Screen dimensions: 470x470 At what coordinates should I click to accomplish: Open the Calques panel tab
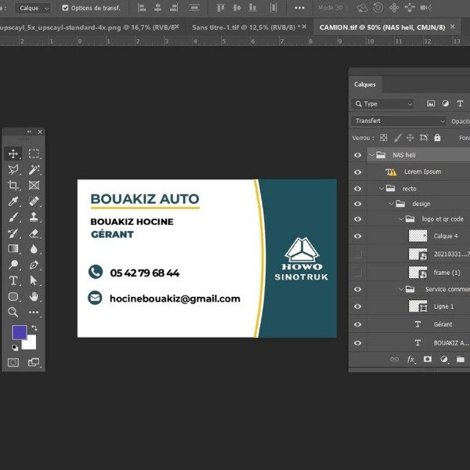point(365,85)
